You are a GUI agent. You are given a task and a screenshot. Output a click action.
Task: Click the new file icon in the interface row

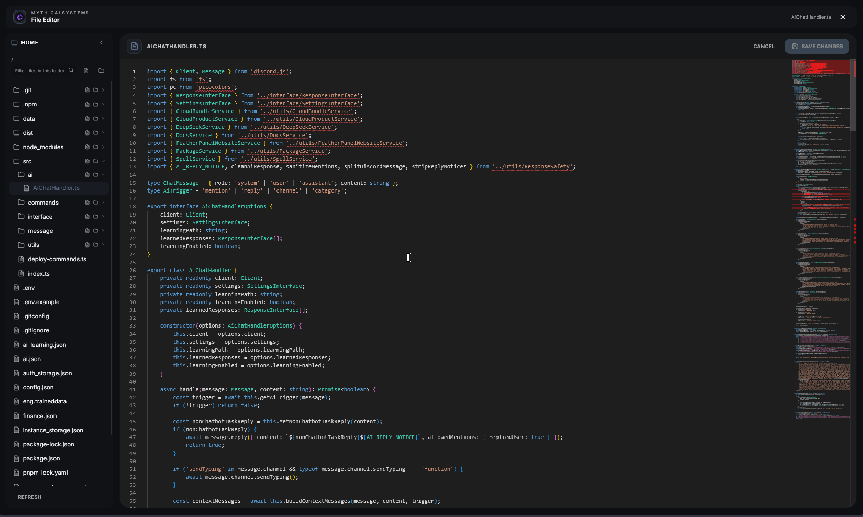click(x=87, y=217)
